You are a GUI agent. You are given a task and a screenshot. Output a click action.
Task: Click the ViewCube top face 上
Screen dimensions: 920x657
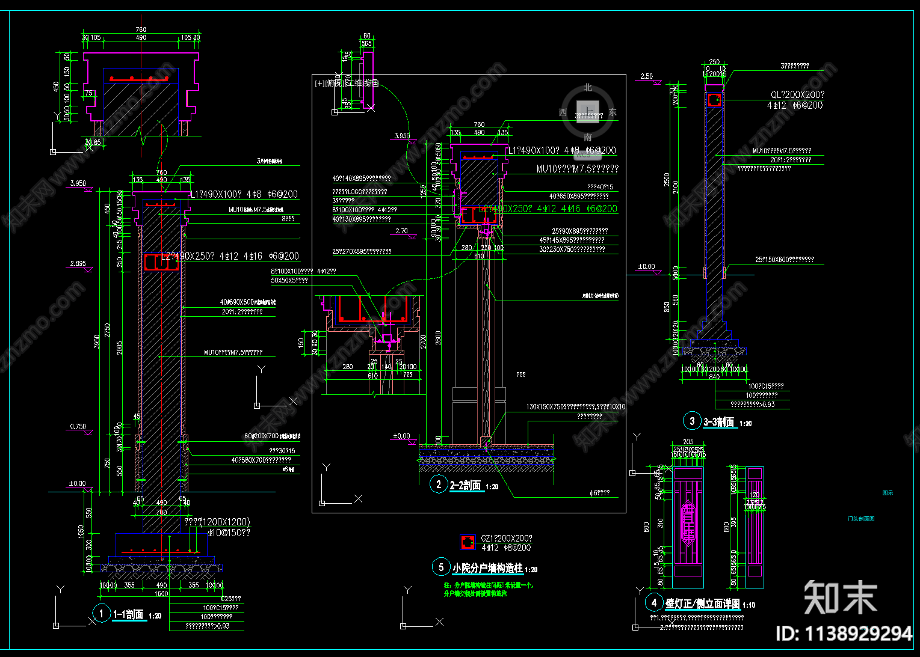point(588,112)
